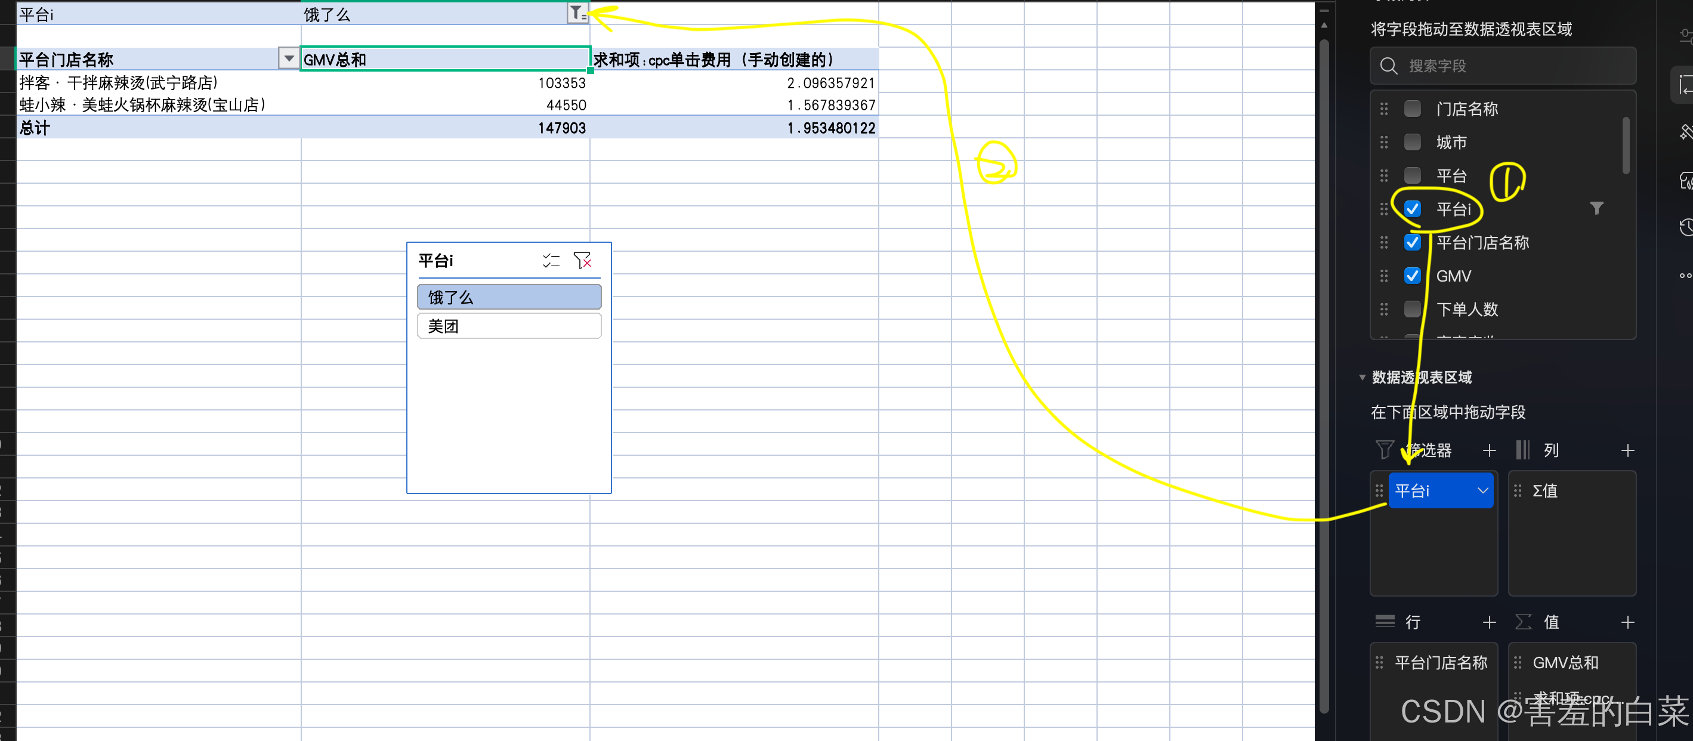Select 美团 in the 平台i slicer
1693x741 pixels.
tap(509, 326)
